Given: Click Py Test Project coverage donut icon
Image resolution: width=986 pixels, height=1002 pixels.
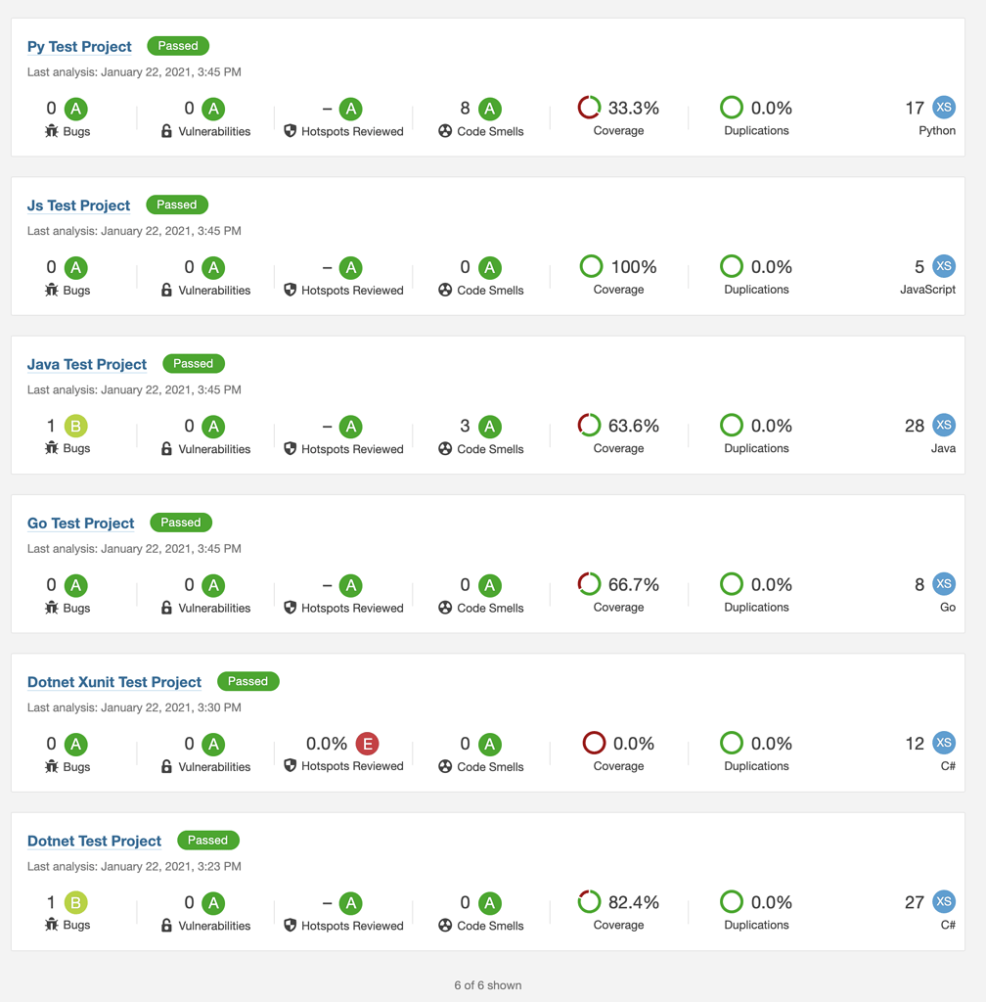Looking at the screenshot, I should click(590, 108).
